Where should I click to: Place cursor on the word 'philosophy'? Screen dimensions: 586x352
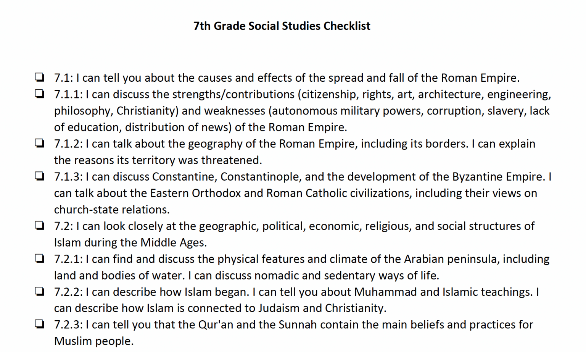point(83,111)
